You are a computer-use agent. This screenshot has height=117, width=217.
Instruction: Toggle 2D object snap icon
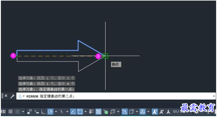point(80,112)
